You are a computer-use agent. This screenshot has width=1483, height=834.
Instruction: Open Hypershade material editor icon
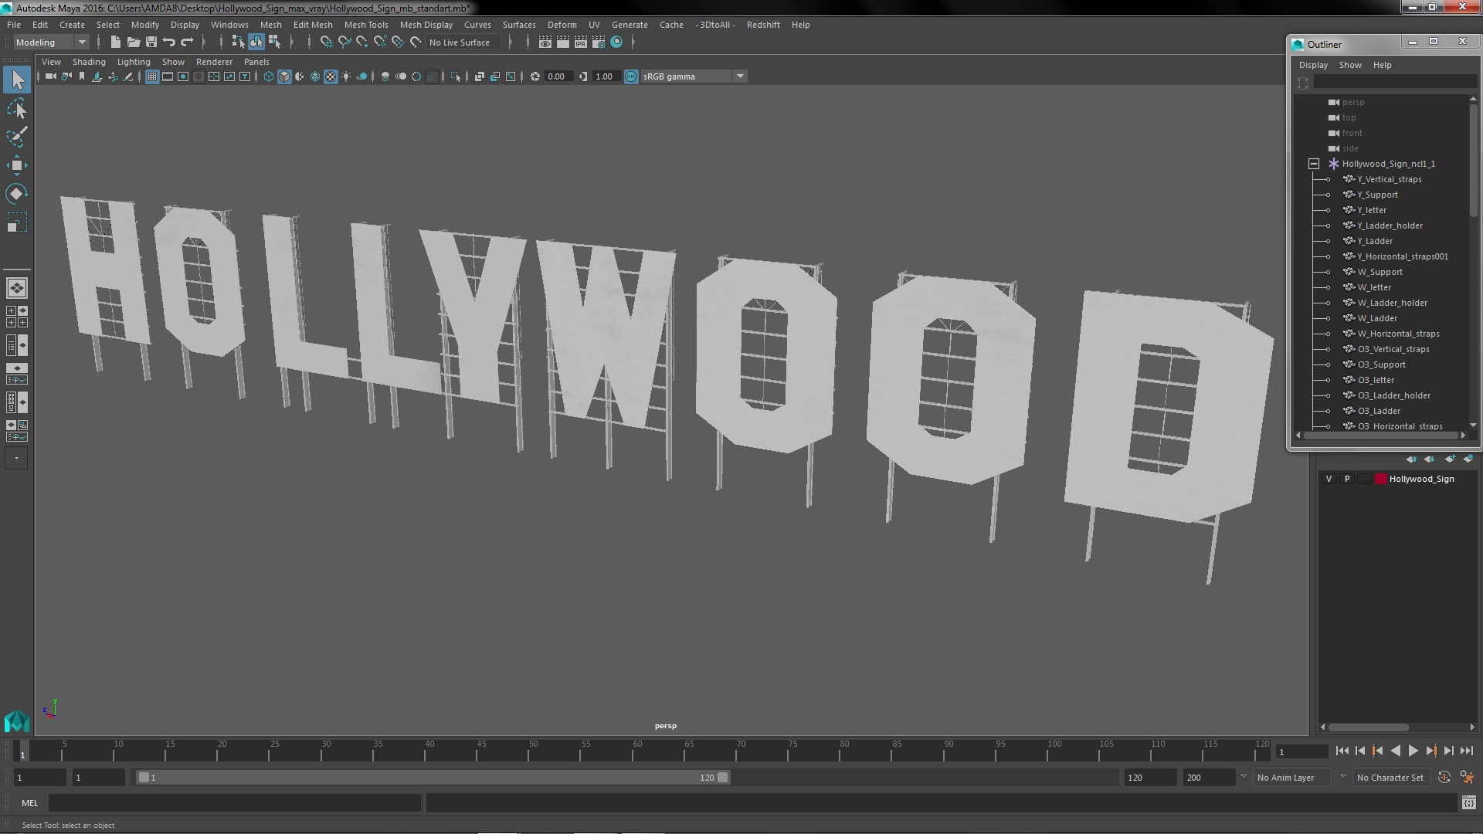[x=616, y=42]
